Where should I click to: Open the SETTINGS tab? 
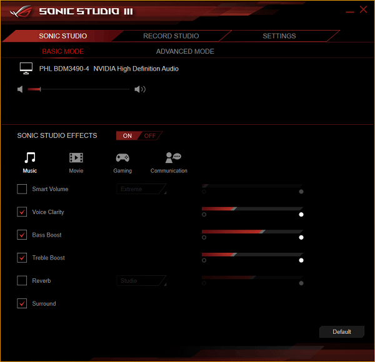click(279, 36)
